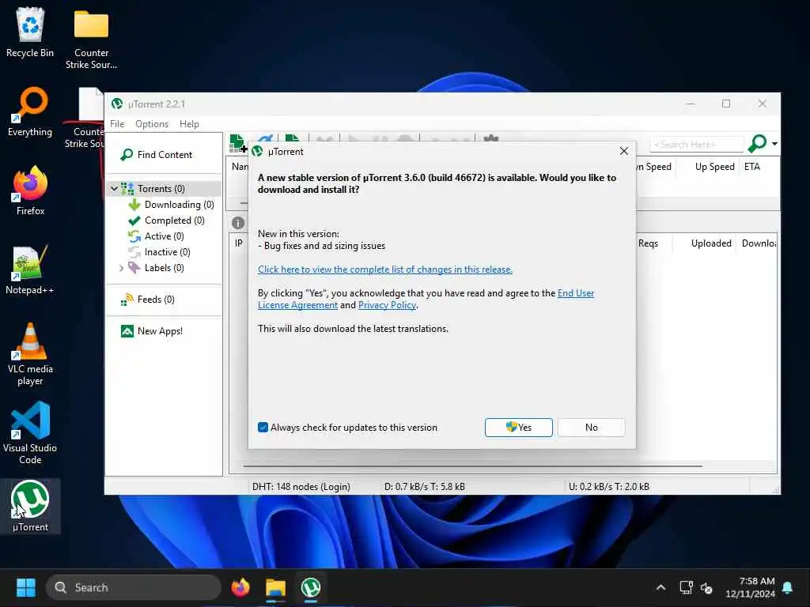Select Notepad++ desktop shortcut

coord(30,270)
